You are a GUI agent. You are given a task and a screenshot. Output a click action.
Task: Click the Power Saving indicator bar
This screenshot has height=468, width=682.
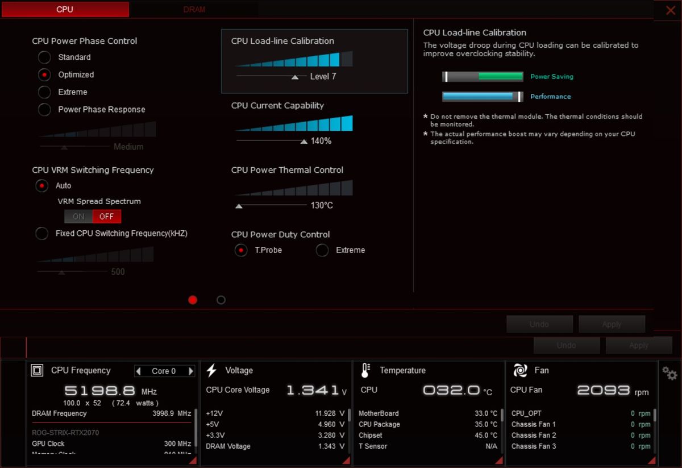(x=483, y=77)
